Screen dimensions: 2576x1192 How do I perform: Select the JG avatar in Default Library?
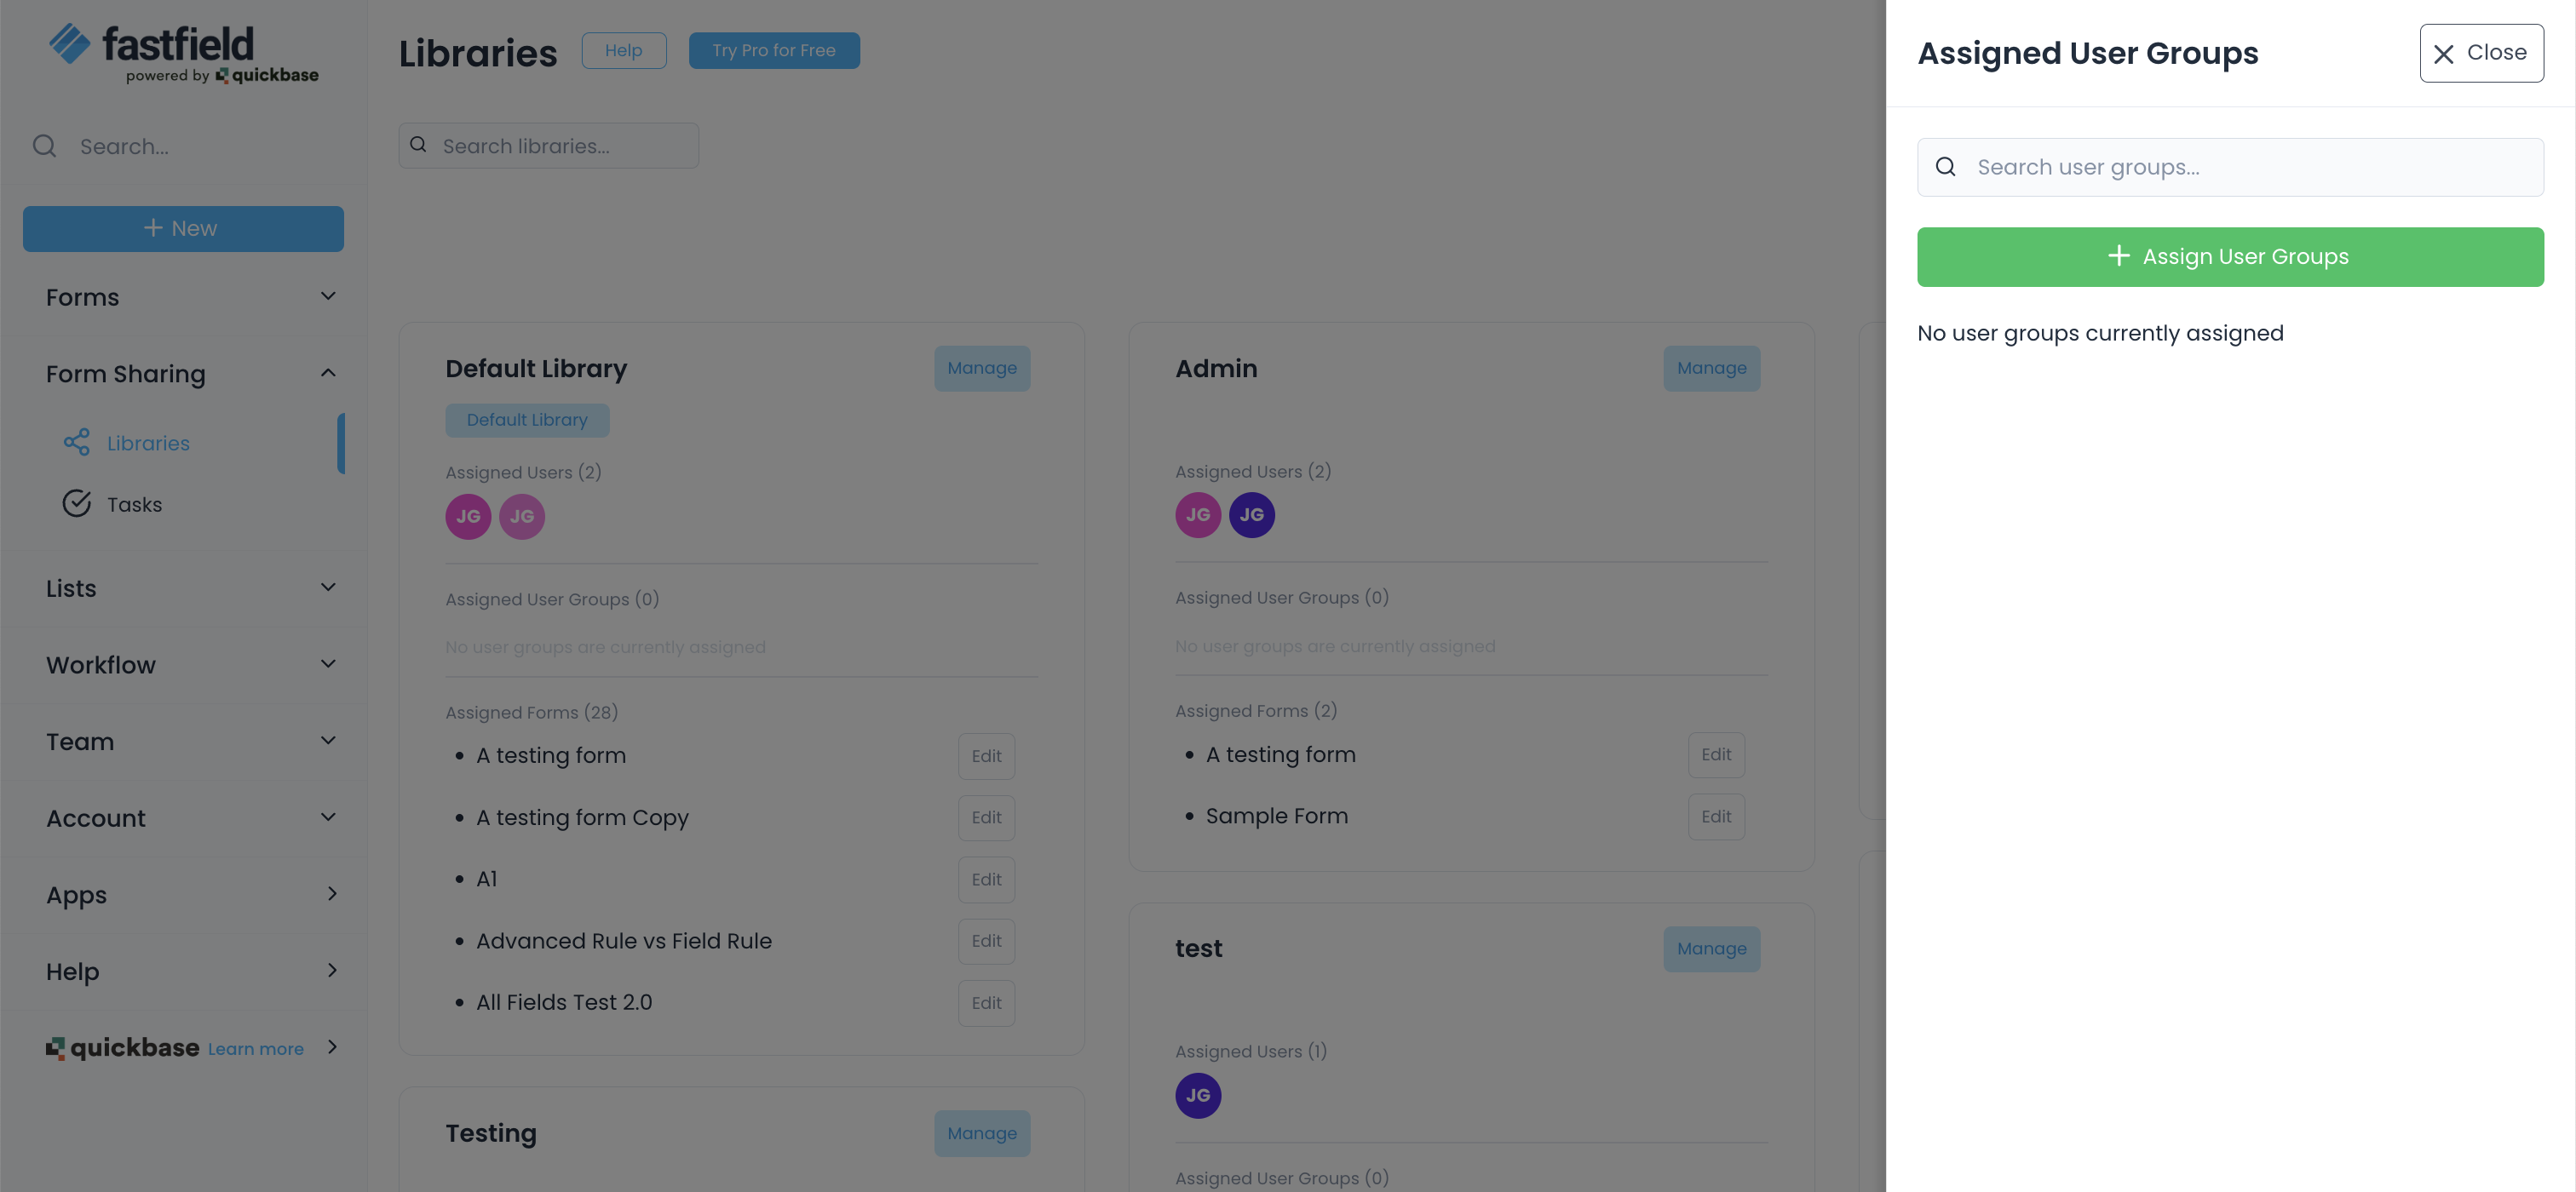(467, 517)
